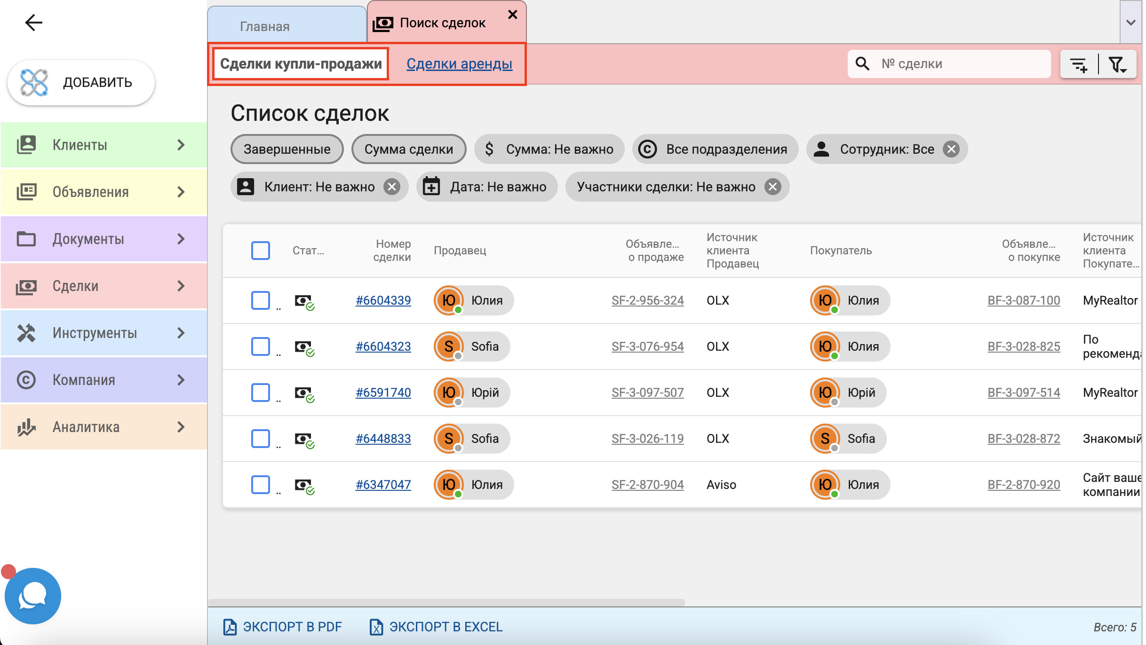The width and height of the screenshot is (1146, 645).
Task: Check the box for deal #6448833
Action: pyautogui.click(x=261, y=439)
